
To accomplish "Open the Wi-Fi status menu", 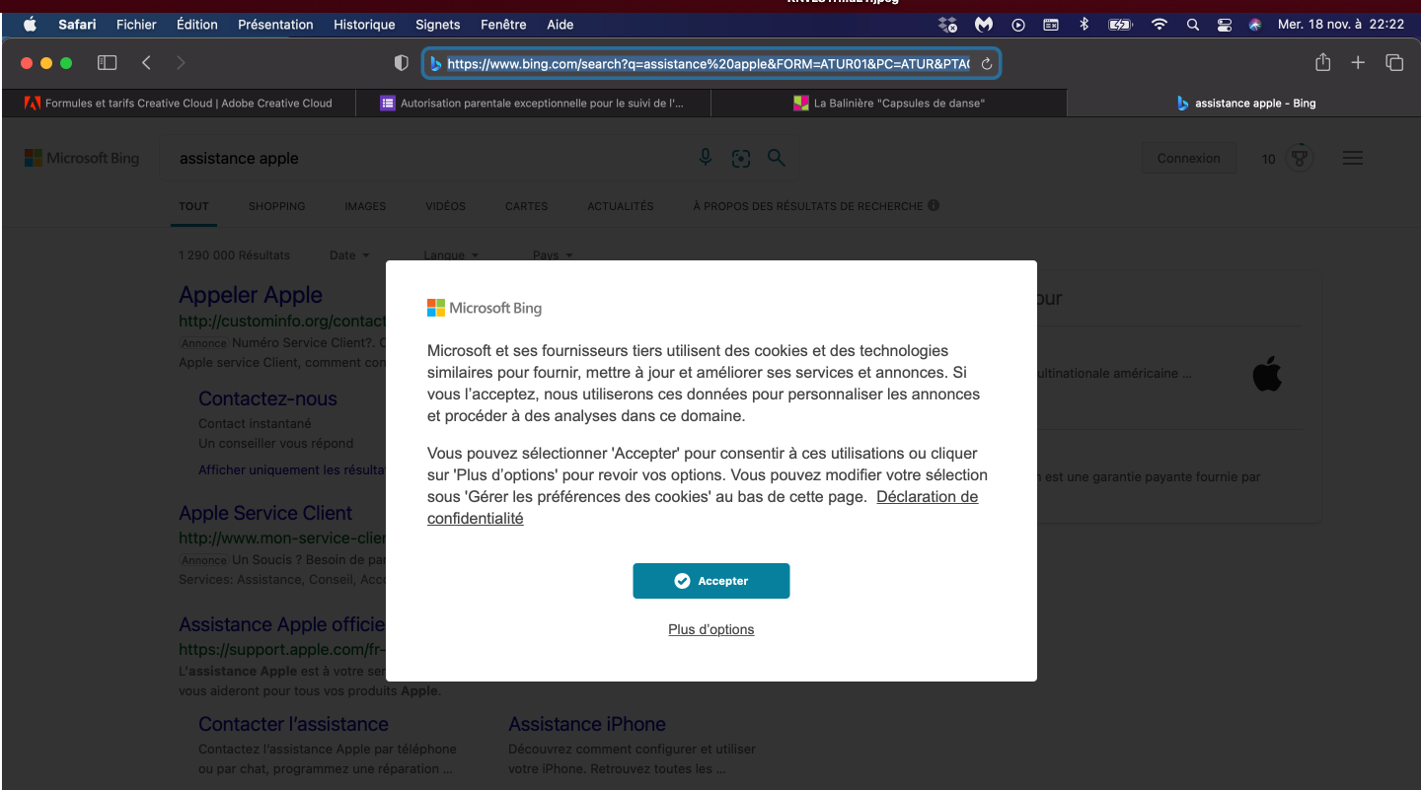I will tap(1159, 25).
